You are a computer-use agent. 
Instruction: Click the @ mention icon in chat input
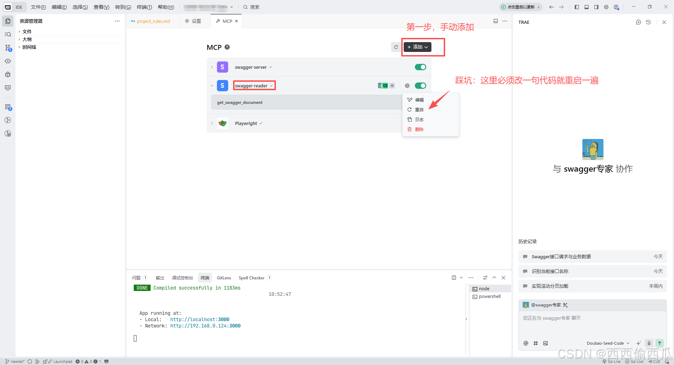[x=526, y=343]
